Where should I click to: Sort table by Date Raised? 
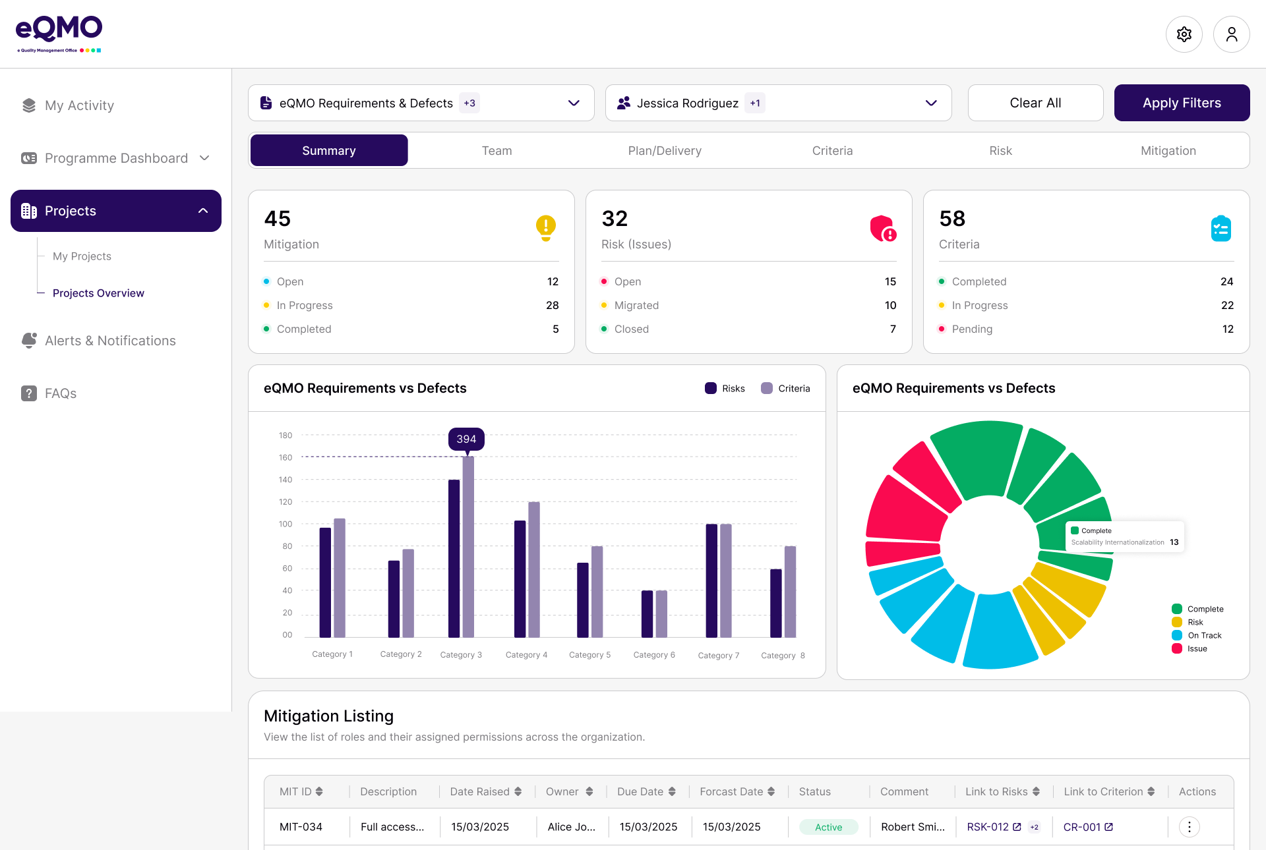518,791
